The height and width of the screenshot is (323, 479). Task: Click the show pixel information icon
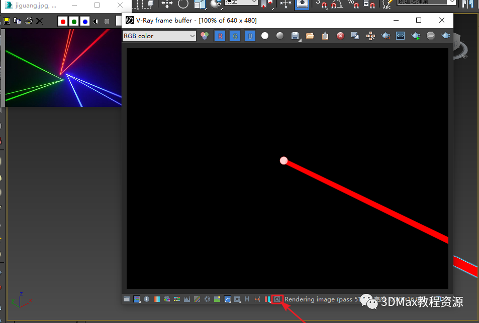pos(147,299)
